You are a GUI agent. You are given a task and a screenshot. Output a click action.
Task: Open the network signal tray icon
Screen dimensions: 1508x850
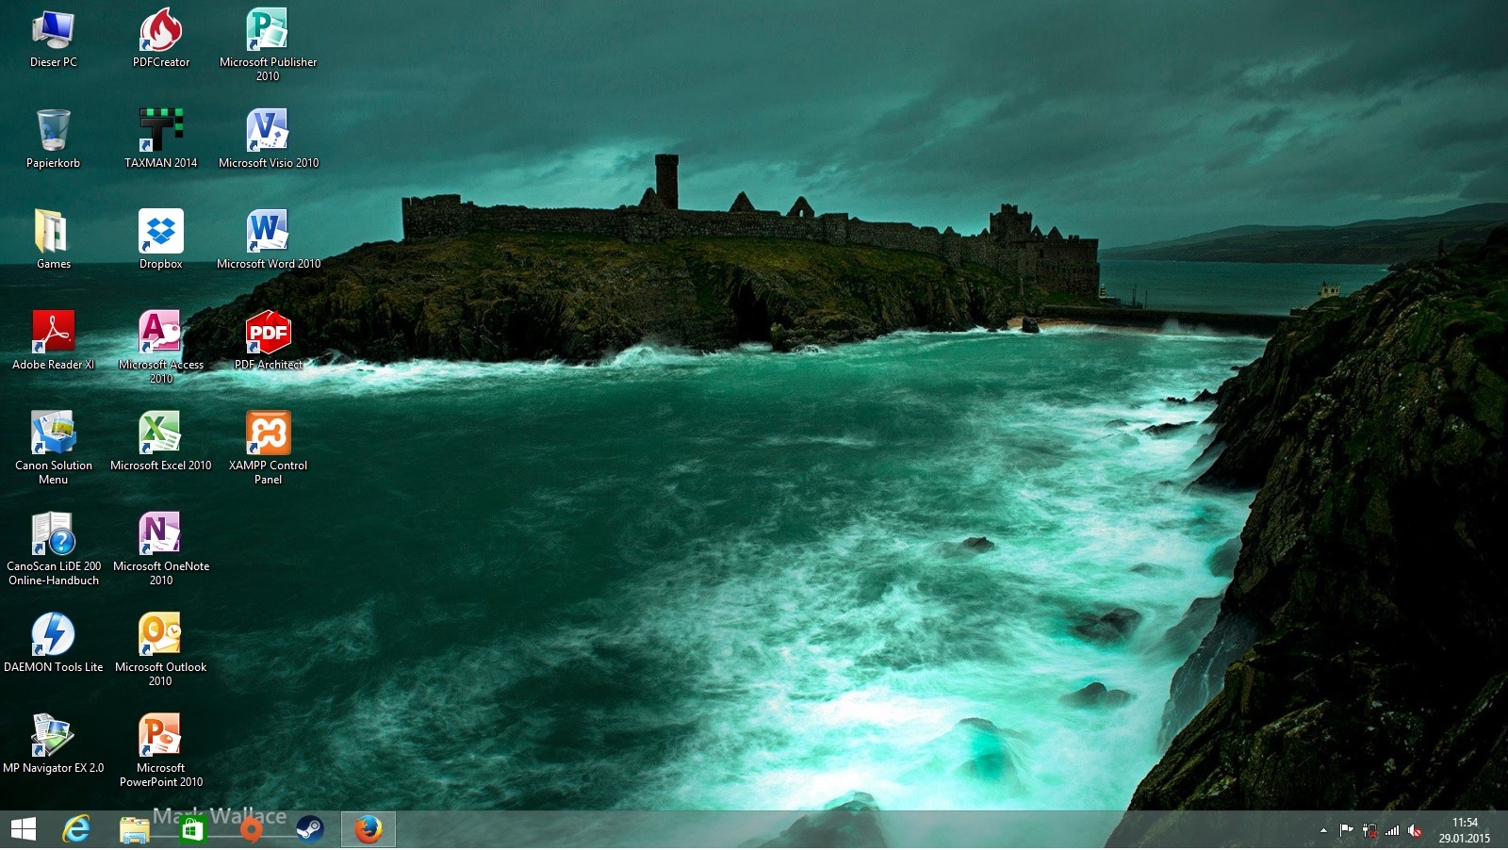1392,830
